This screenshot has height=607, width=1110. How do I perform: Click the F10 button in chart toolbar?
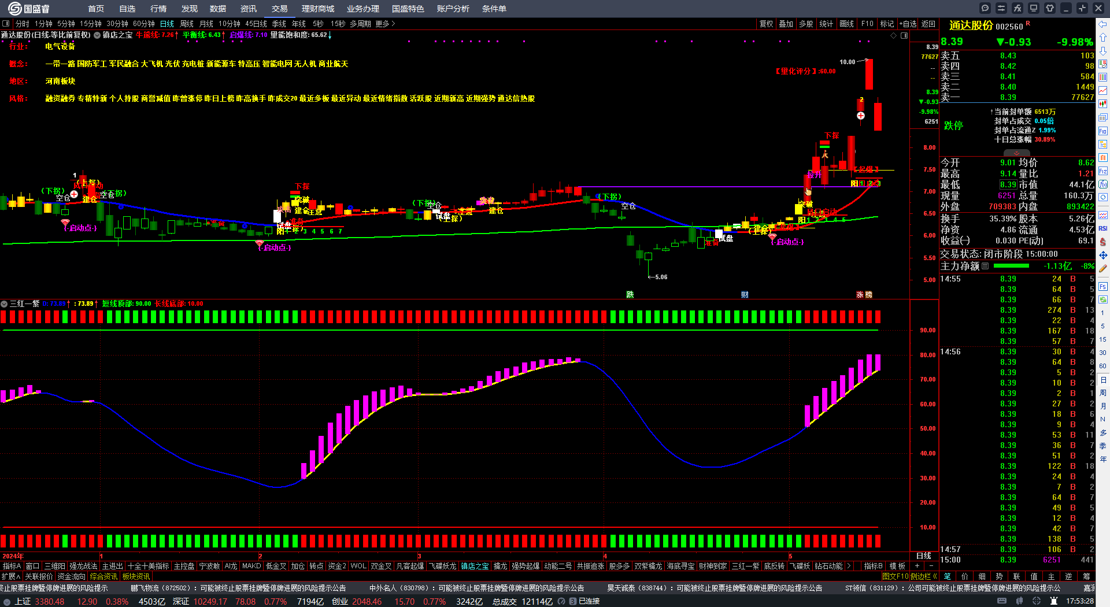click(x=867, y=24)
